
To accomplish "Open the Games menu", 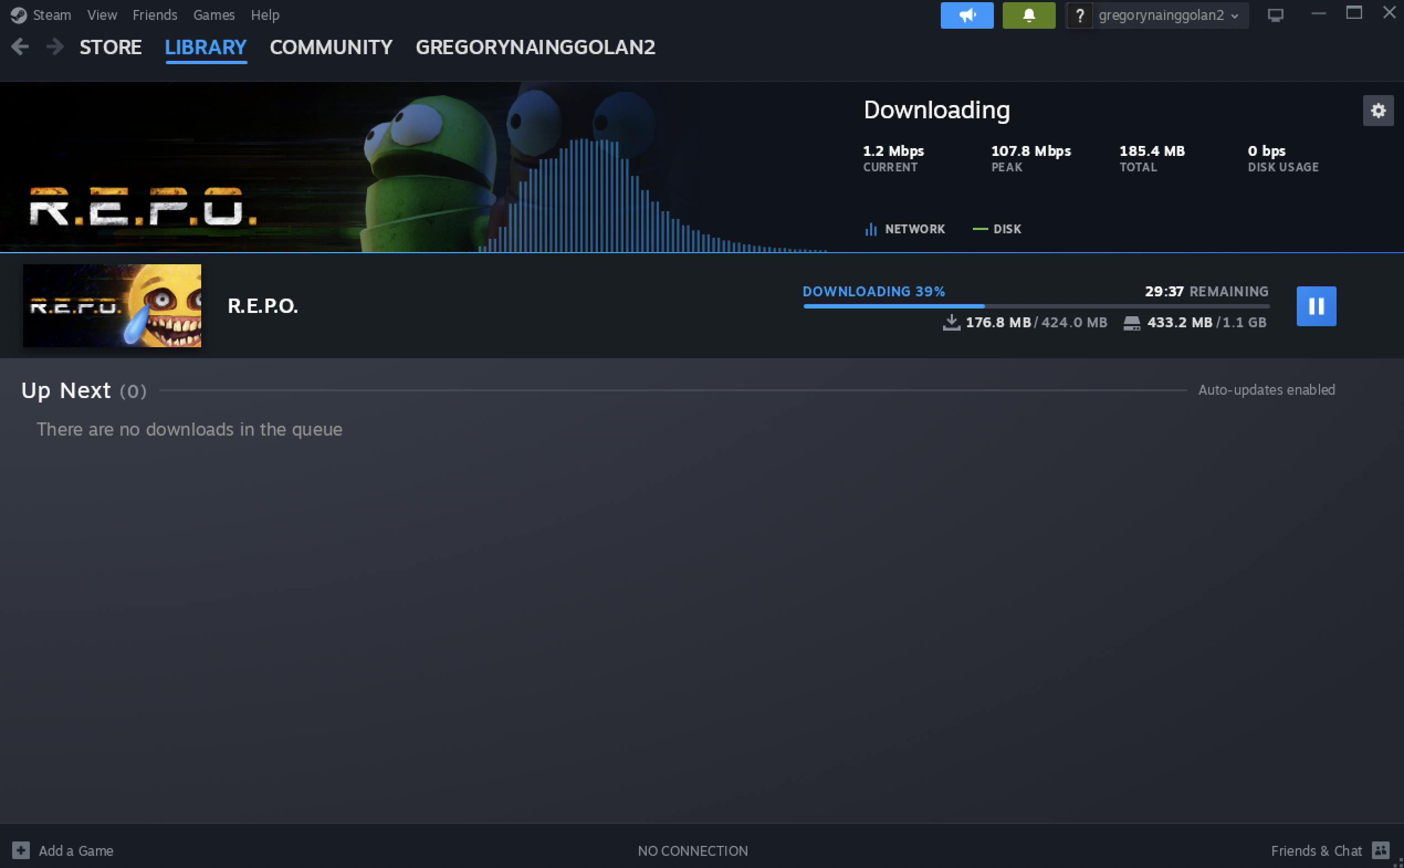I will (213, 15).
